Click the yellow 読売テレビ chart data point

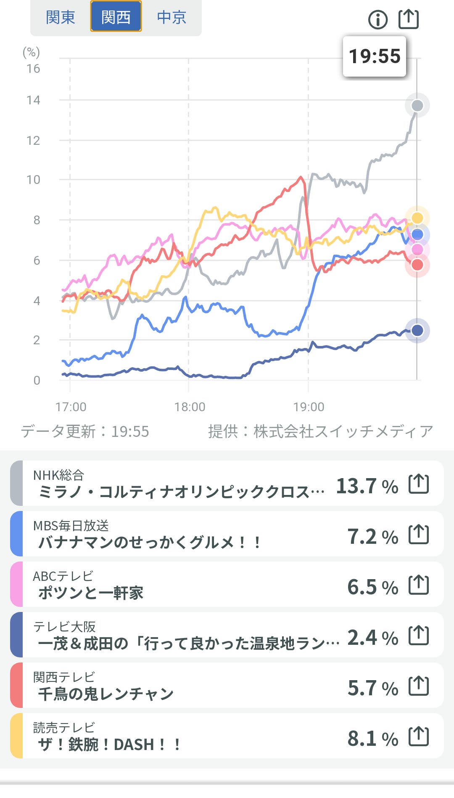417,218
